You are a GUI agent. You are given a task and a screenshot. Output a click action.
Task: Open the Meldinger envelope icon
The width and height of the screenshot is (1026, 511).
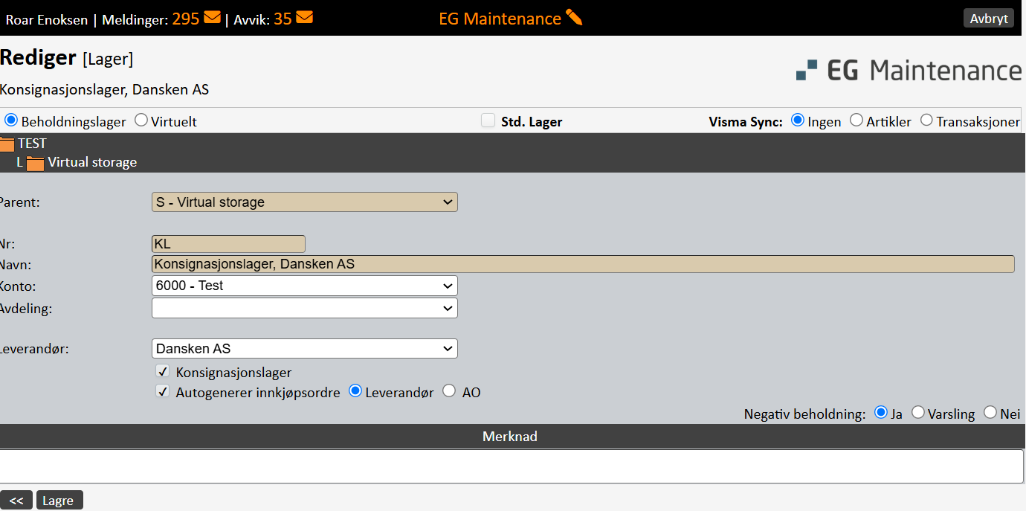click(212, 17)
